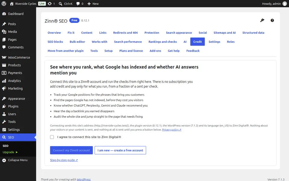The width and height of the screenshot is (289, 181).
Task: Click the Upgrade link in SEO submenu
Action: pyautogui.click(x=10, y=152)
